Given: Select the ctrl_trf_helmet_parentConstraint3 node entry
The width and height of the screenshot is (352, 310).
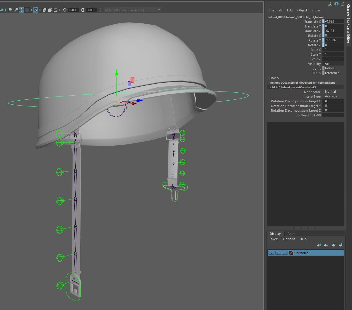Looking at the screenshot, I should pyautogui.click(x=293, y=87).
